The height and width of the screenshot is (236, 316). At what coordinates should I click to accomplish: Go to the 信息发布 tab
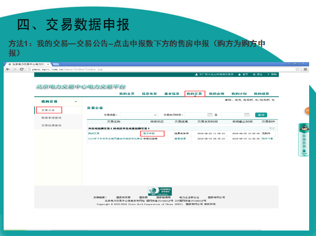149,94
